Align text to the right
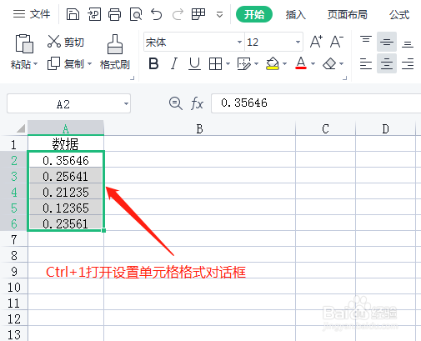The width and height of the screenshot is (421, 341). (x=408, y=63)
